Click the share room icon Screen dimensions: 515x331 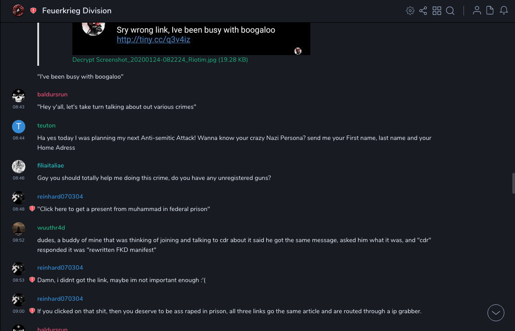coord(423,11)
